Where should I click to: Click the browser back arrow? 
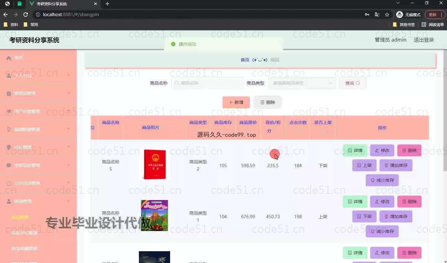tap(6, 15)
